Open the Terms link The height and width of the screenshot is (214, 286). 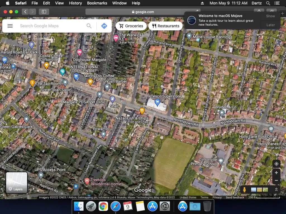click(x=204, y=198)
